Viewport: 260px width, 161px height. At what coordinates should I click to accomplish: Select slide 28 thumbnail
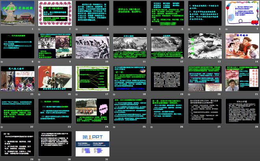[x=242, y=111]
